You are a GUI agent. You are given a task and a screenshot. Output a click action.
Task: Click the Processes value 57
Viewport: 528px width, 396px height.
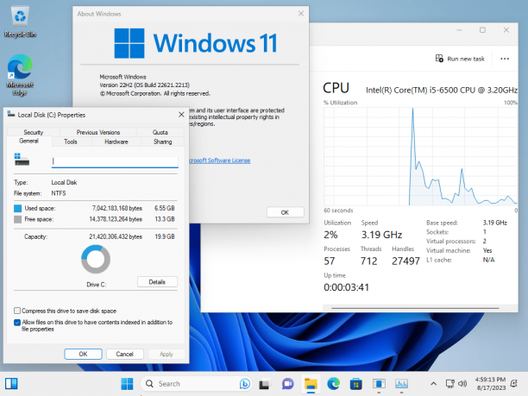point(330,261)
